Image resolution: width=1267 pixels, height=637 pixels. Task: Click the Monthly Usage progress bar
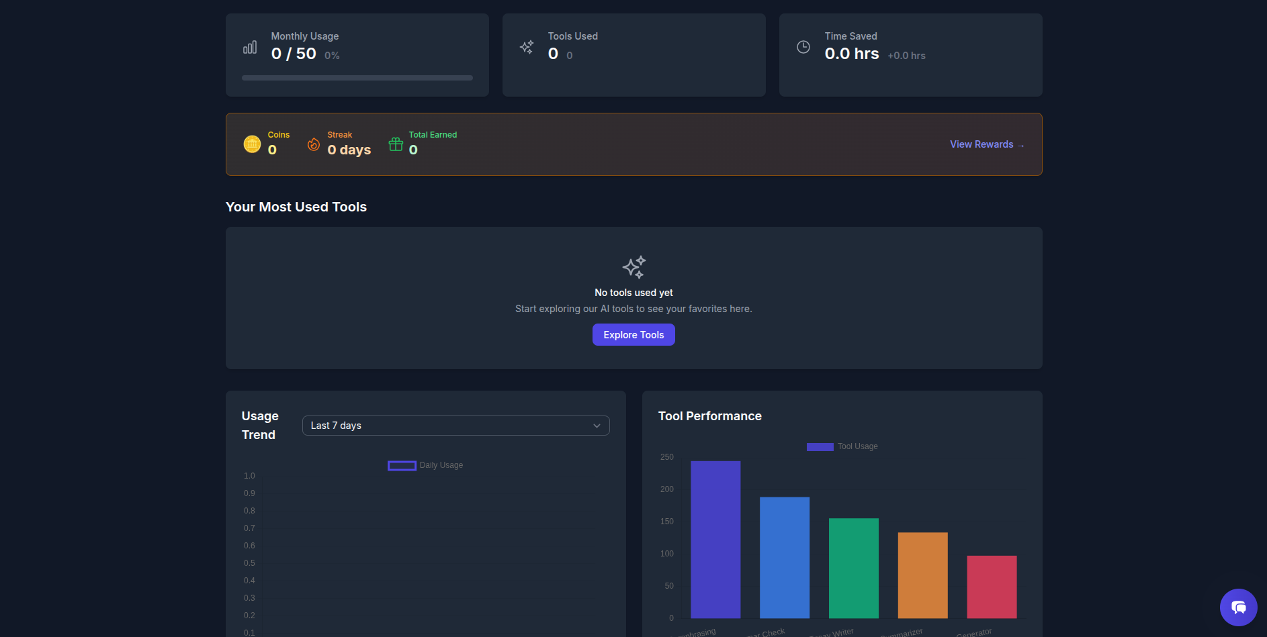point(357,77)
